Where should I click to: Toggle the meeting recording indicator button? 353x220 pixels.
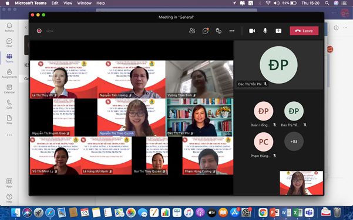[39, 31]
